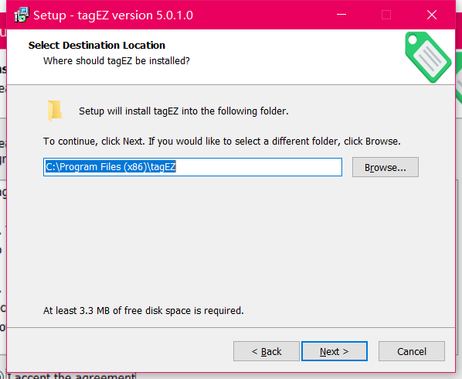
Task: Click 'Where should tagEZ be installed?' text
Action: (x=117, y=61)
